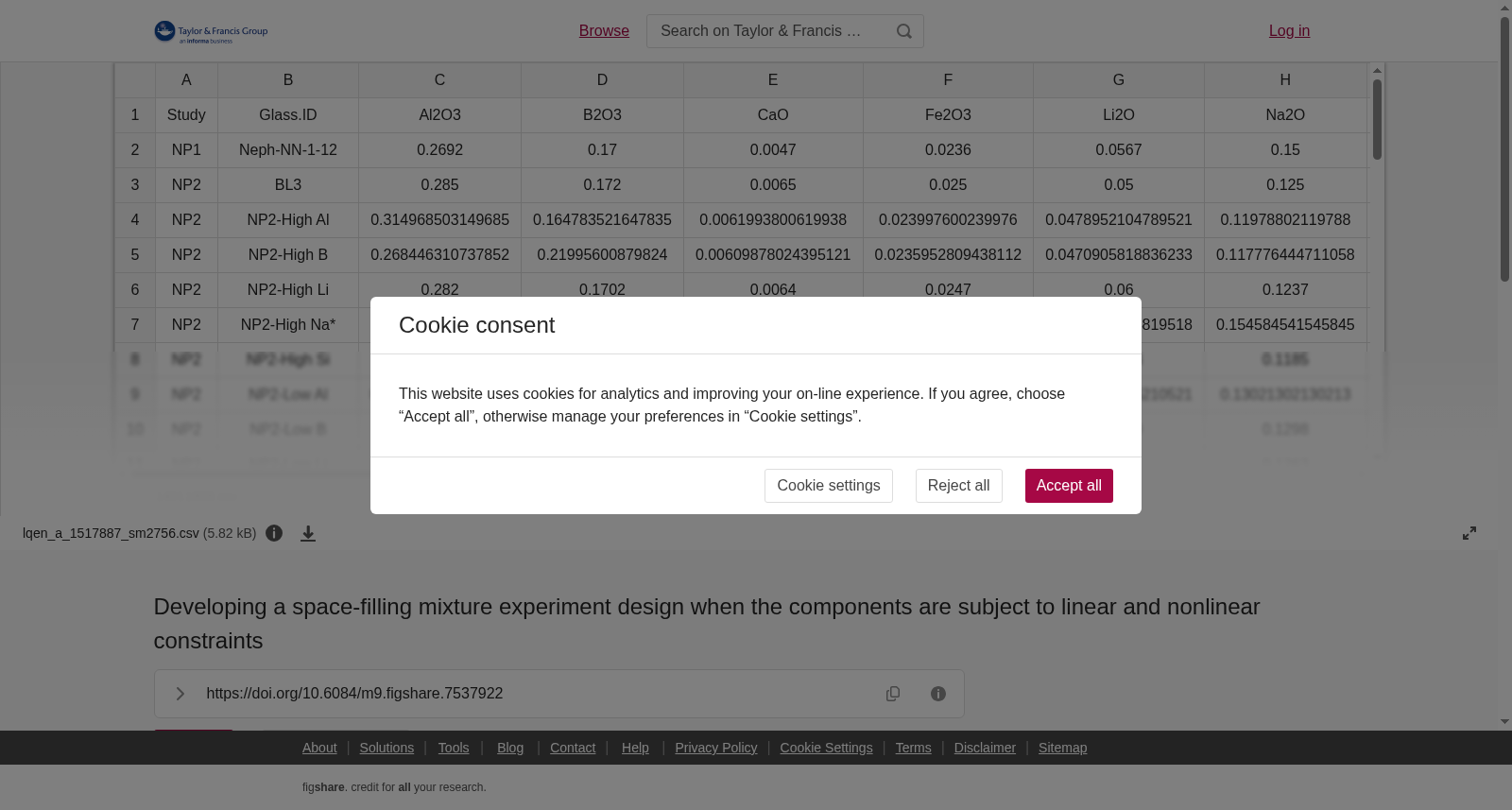Expand the DOI citation chevron

pos(180,694)
